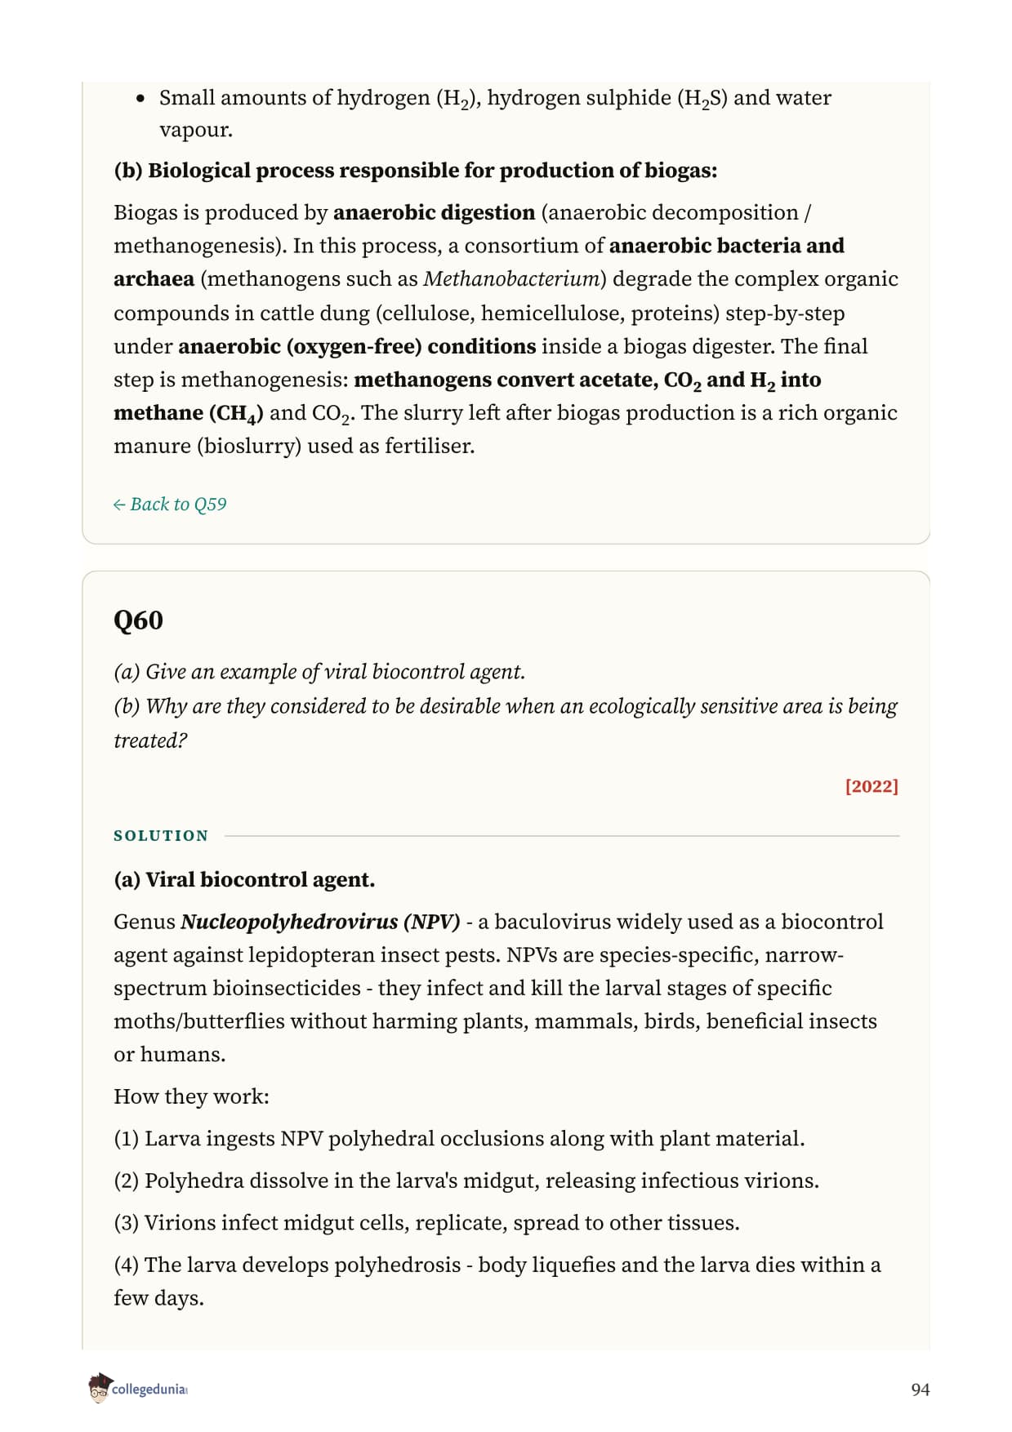Click the collegedunia brand text
Viewport: 1012px width, 1432px height.
pos(149,1390)
